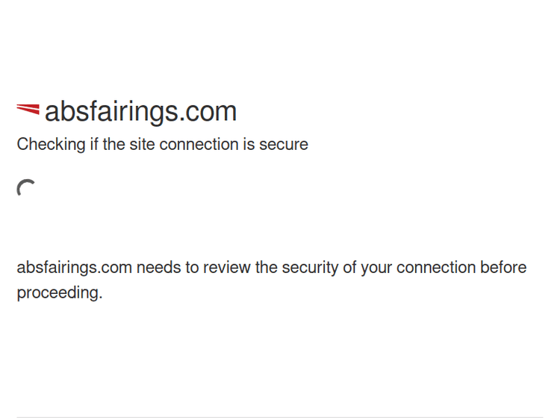Click the word "secure" in the subtitle
The height and width of the screenshot is (420, 560).
pyautogui.click(x=284, y=145)
